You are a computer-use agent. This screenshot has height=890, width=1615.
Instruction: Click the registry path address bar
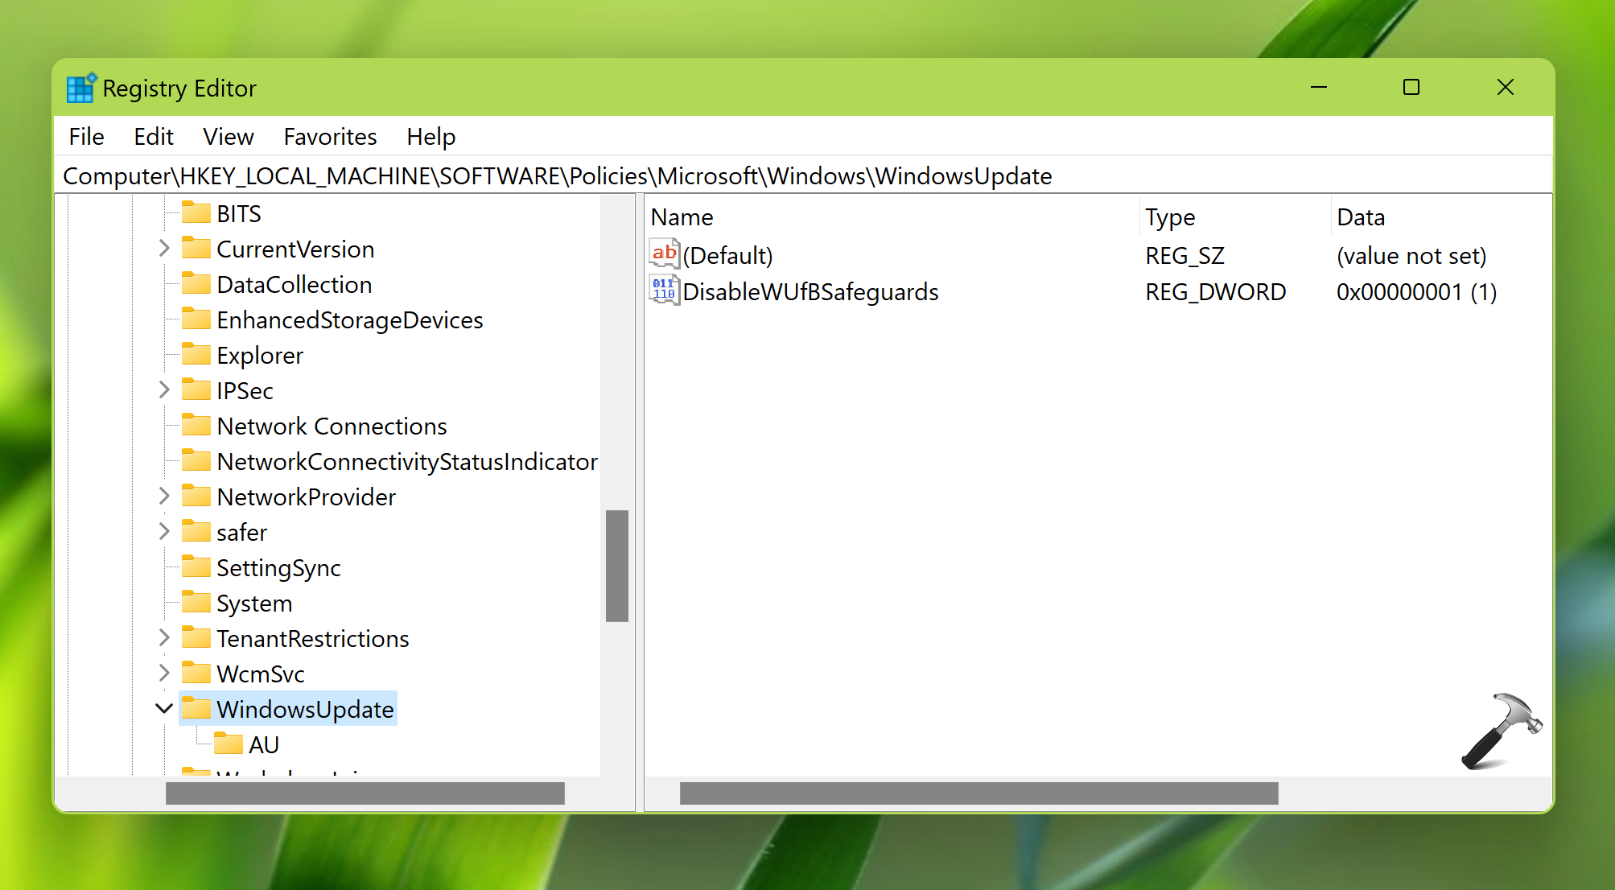557,176
